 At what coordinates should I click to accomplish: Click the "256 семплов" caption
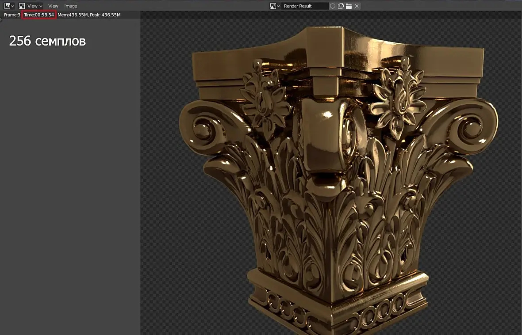pos(47,41)
